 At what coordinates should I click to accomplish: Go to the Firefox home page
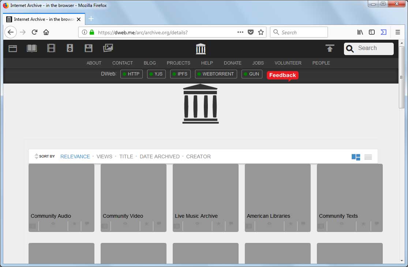[x=46, y=32]
